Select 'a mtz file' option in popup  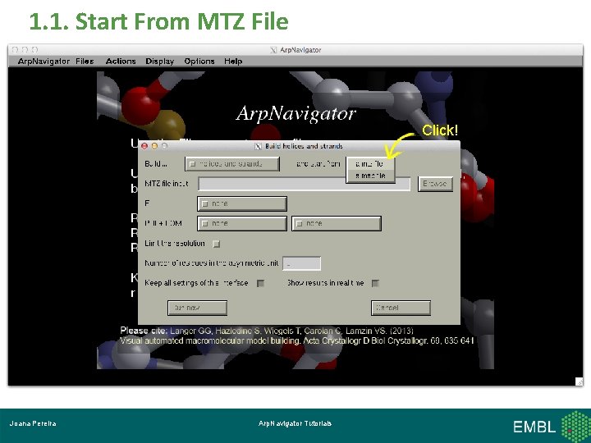pyautogui.click(x=370, y=164)
